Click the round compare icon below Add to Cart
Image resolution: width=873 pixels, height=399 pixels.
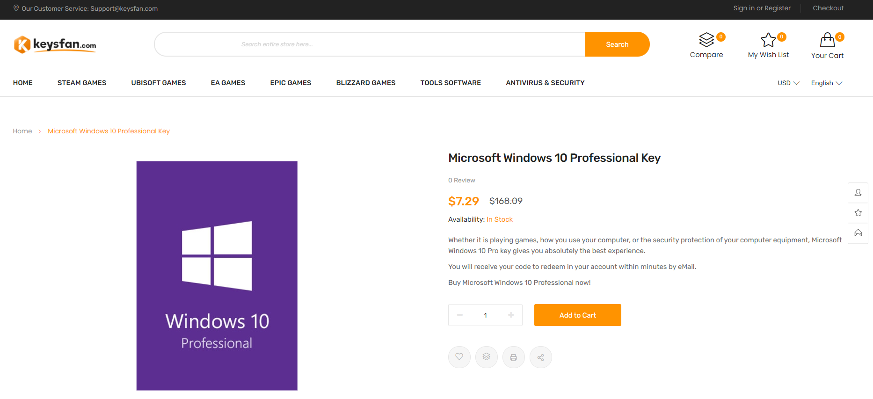click(x=487, y=357)
